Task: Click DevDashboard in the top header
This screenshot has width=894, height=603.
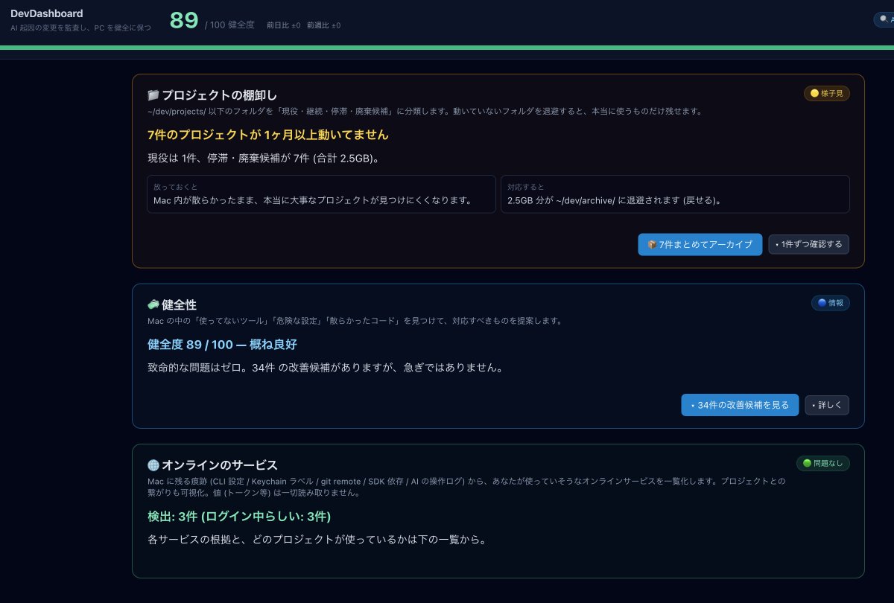Action: click(x=46, y=13)
